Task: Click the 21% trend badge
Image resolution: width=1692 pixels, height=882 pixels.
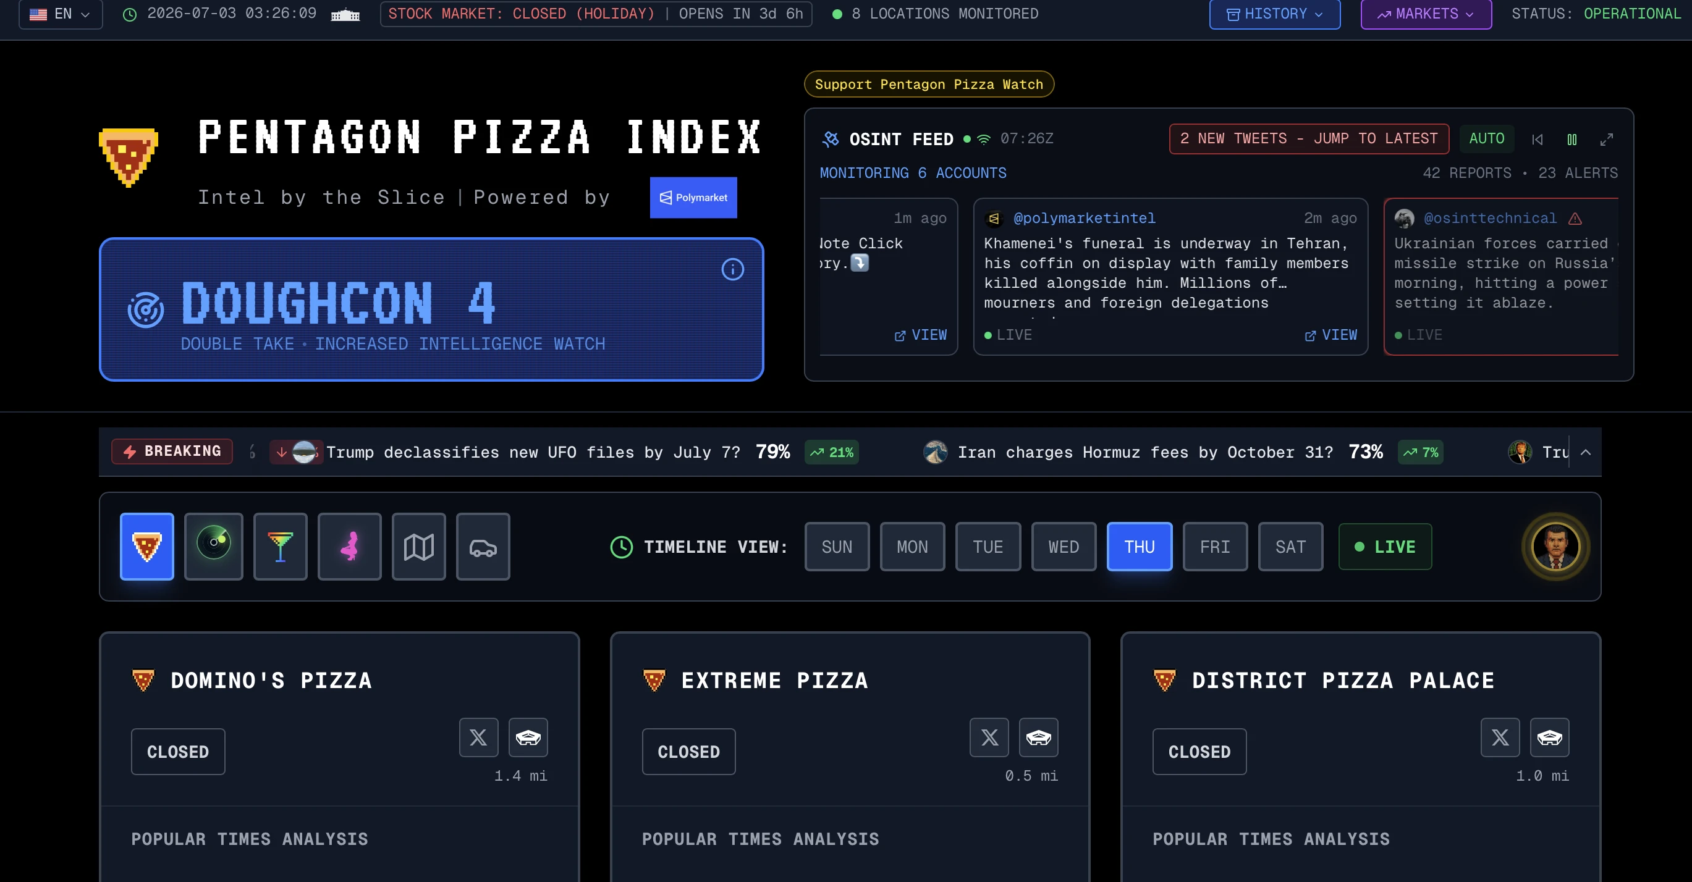Action: [832, 452]
